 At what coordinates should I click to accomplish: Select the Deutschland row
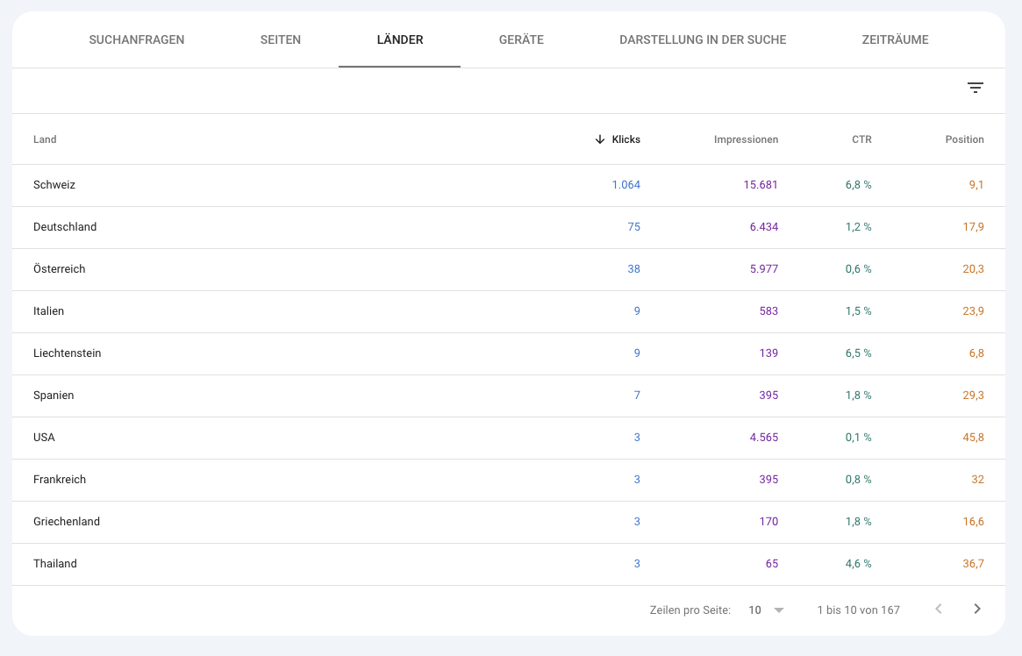click(509, 227)
